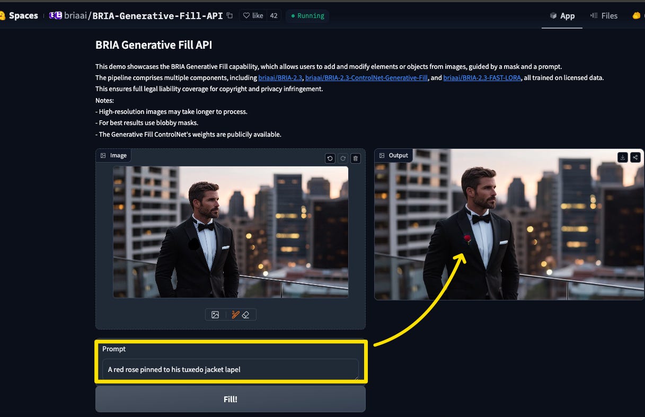
Task: Open the briaai/BRIA-2.3-FAST-LORA link
Action: [x=482, y=78]
